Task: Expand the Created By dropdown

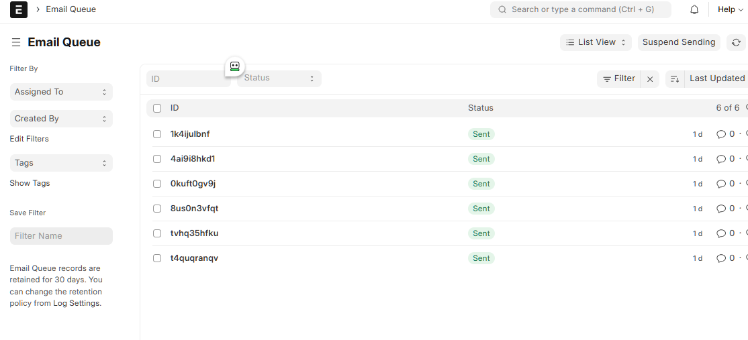Action: 61,119
